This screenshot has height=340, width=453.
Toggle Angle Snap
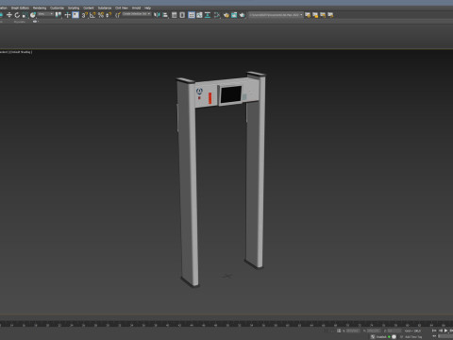pos(92,15)
